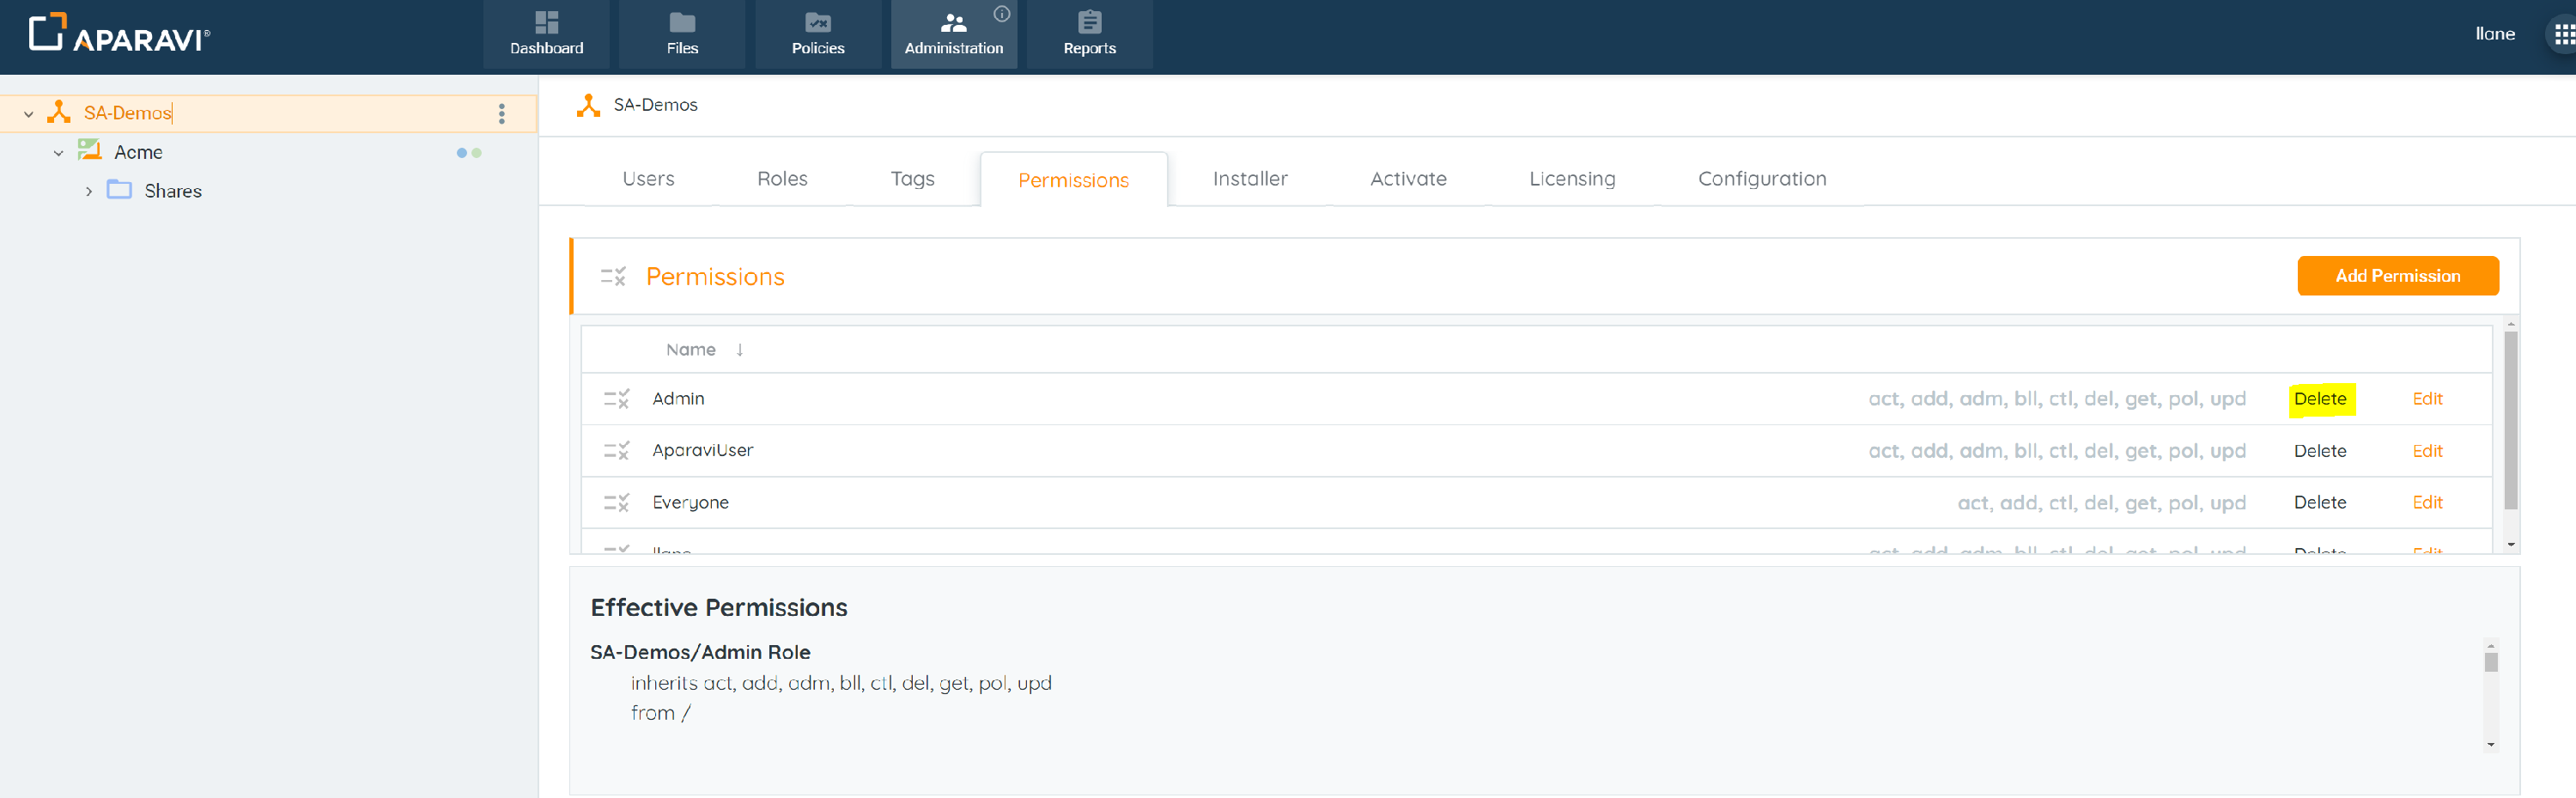This screenshot has height=798, width=2576.
Task: Click the Aparavi logo
Action: pyautogui.click(x=119, y=35)
